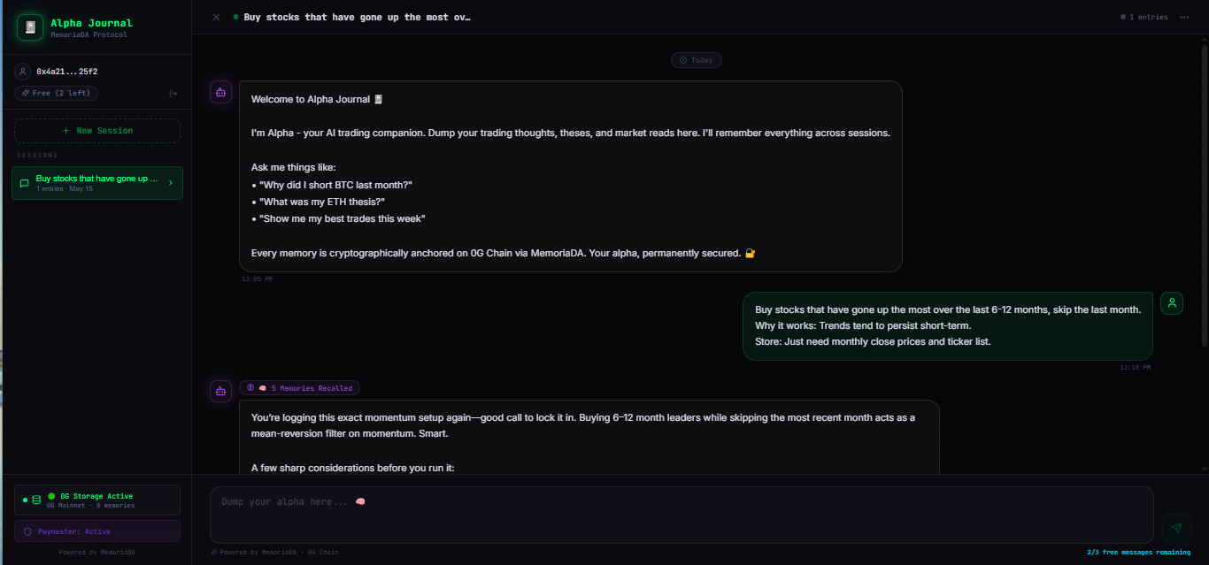Viewport: 1209px width, 565px height.
Task: Click the database icon in 0G Storage panel
Action: tap(36, 500)
